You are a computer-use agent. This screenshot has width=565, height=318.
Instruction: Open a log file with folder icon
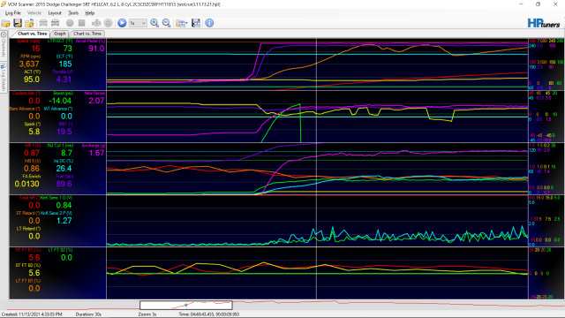tap(6, 23)
